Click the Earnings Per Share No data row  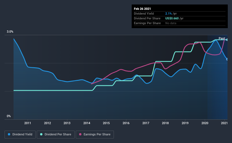click(180, 23)
